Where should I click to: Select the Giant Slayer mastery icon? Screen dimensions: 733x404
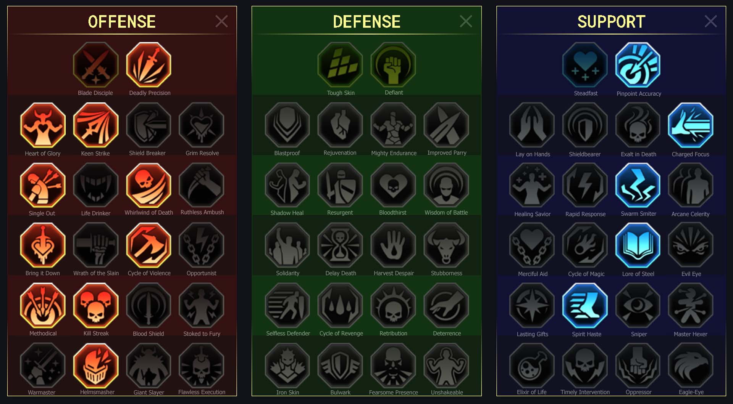149,366
